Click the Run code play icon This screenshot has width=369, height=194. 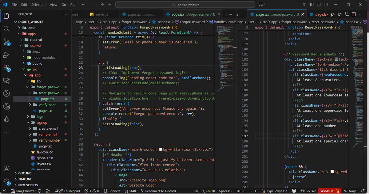click(340, 14)
